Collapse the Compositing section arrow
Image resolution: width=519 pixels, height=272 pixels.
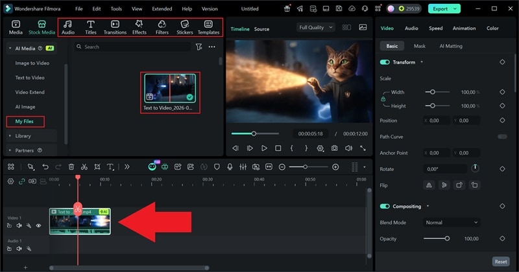pos(428,206)
